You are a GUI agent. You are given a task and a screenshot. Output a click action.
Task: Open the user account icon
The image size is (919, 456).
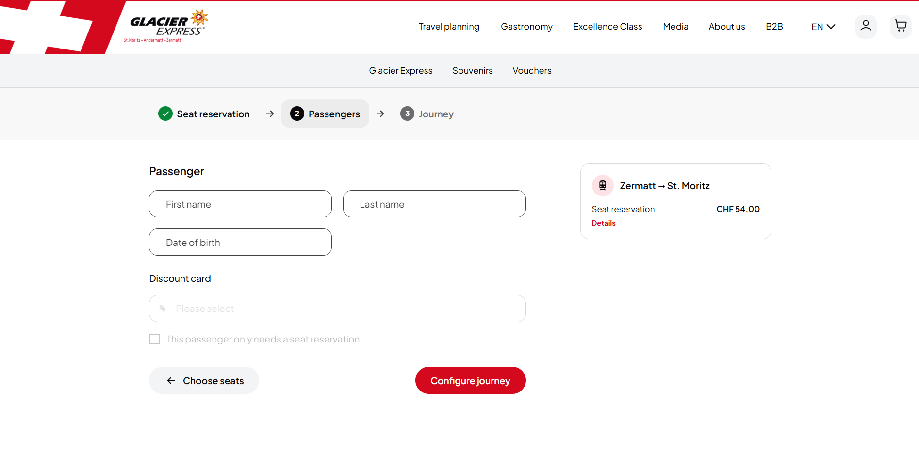pyautogui.click(x=865, y=26)
